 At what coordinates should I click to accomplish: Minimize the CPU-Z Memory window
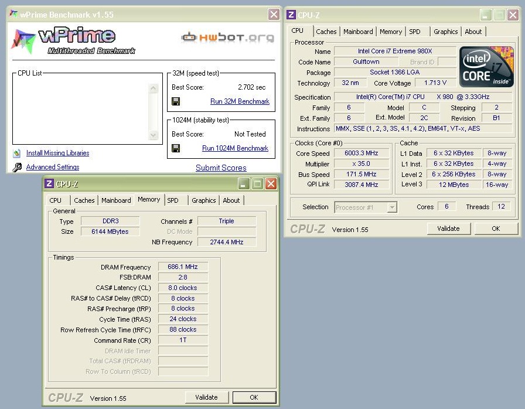243,184
